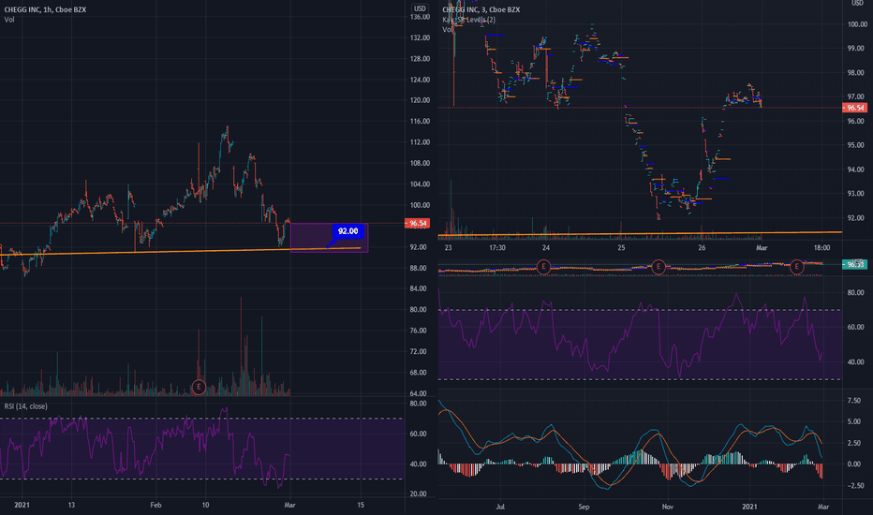Click the 116.00 level on the 1h price axis
Image resolution: width=873 pixels, height=515 pixels.
[x=420, y=122]
